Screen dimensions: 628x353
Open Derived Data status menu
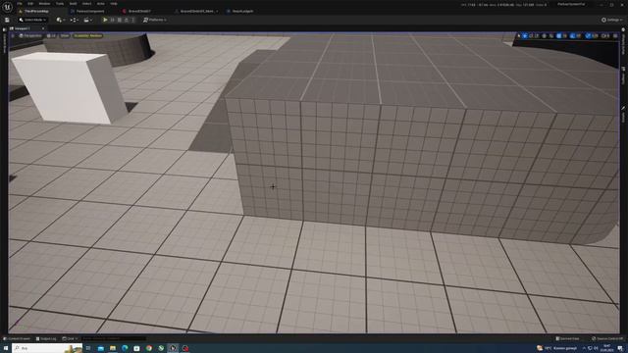(567, 338)
